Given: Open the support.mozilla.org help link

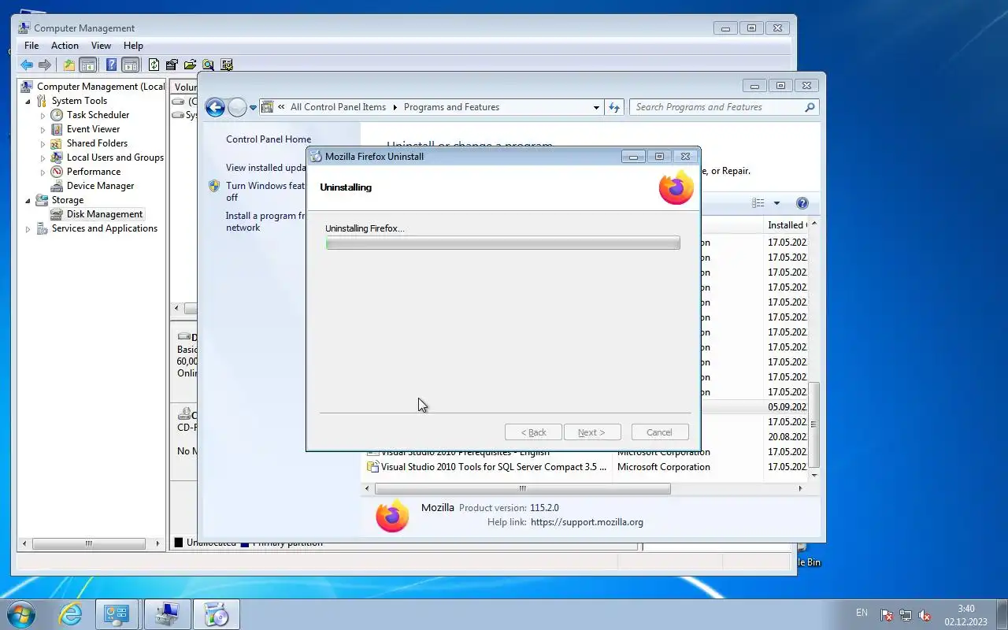Looking at the screenshot, I should (x=587, y=522).
